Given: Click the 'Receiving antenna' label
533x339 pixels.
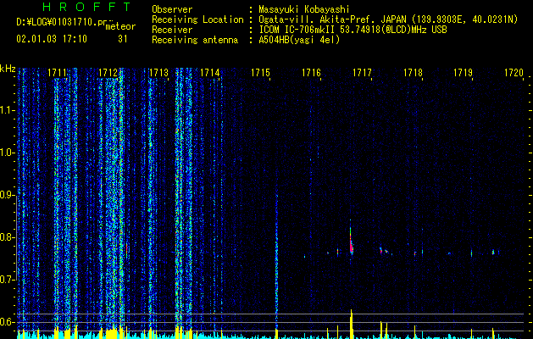Looking at the screenshot, I should [x=195, y=40].
